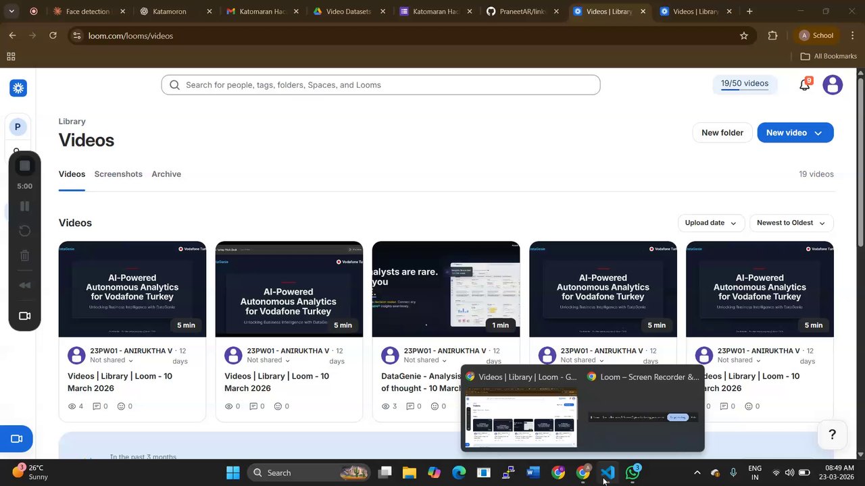Open a new browser tab
The image size is (865, 486).
pos(749,11)
